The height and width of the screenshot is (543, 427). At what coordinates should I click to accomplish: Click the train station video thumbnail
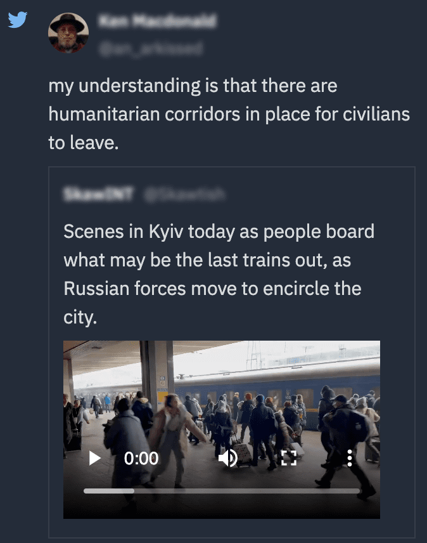pos(222,429)
